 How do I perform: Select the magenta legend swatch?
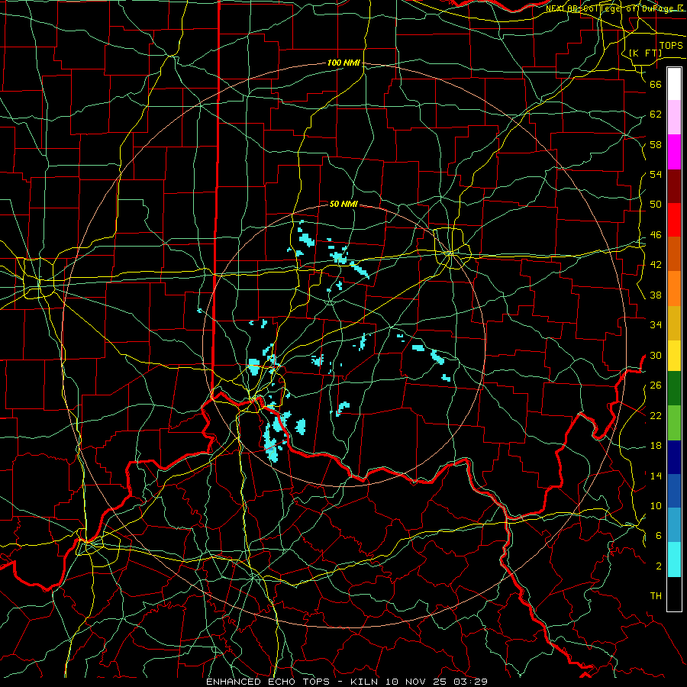click(674, 152)
